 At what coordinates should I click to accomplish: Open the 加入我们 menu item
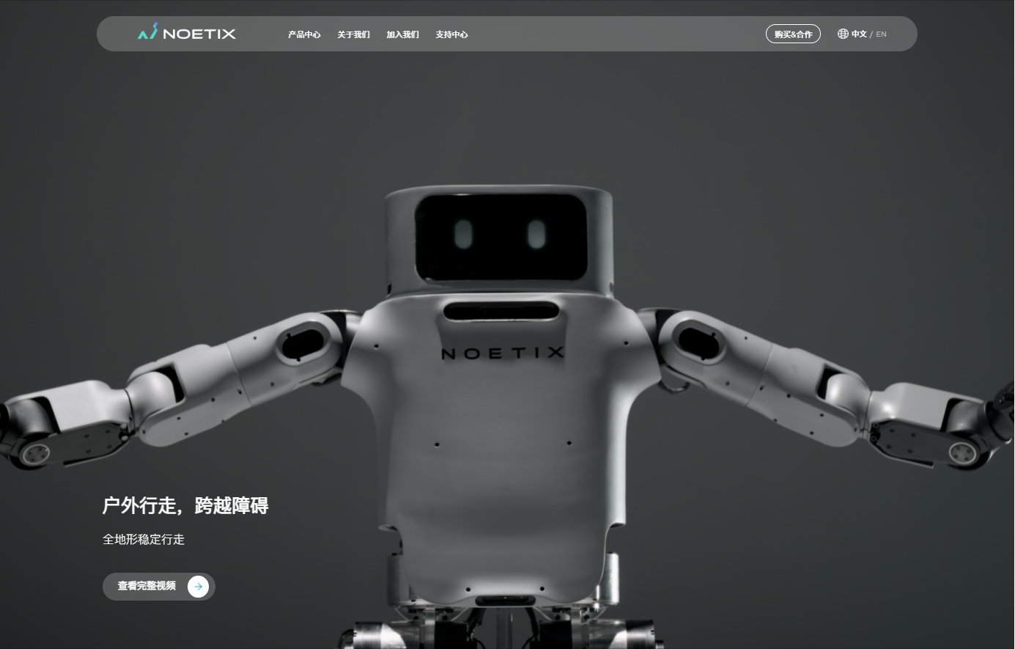(402, 34)
